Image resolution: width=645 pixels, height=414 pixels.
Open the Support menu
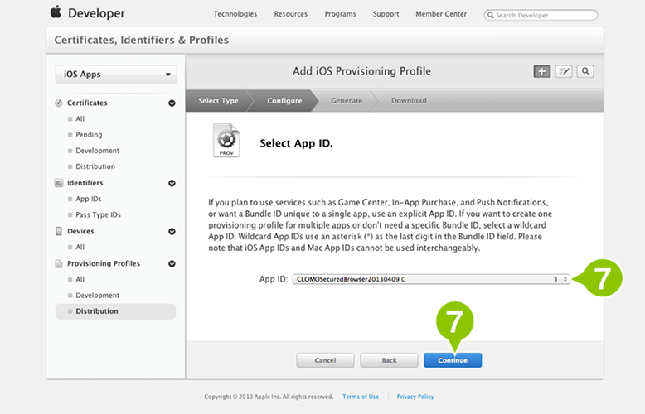386,14
